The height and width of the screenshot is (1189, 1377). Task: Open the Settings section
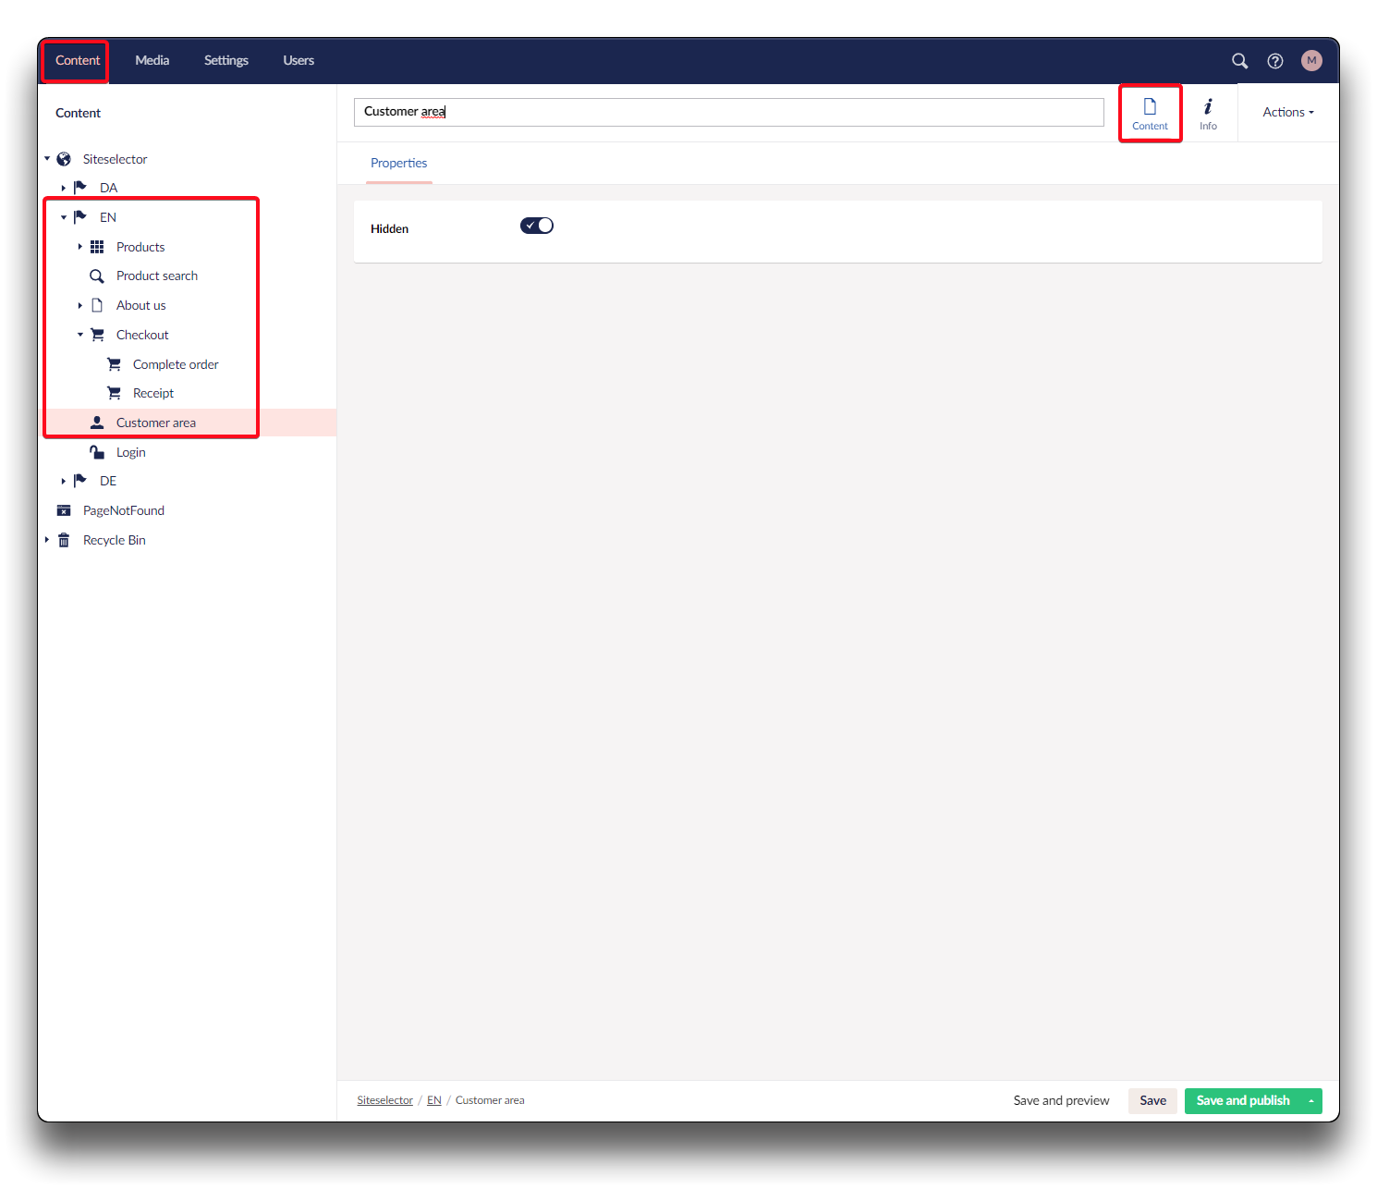(226, 61)
